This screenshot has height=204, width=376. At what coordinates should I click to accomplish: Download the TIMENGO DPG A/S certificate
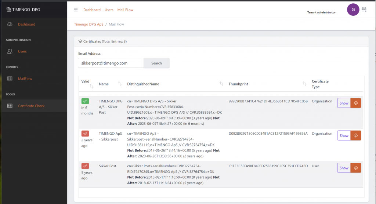(356, 103)
